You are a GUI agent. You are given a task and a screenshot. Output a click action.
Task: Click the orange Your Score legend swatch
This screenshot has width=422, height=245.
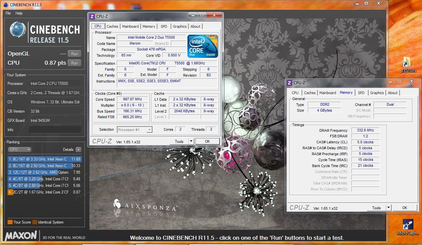click(x=10, y=222)
